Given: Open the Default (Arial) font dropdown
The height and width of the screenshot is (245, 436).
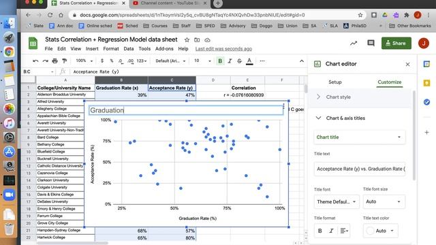Looking at the screenshot, I should [170, 61].
